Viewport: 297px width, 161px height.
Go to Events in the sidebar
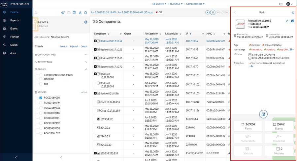pyautogui.click(x=14, y=29)
